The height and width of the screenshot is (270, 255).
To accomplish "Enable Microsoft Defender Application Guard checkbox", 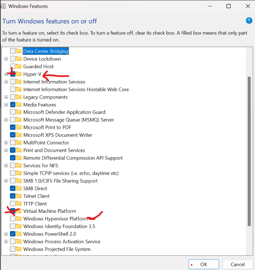I will tap(13, 112).
